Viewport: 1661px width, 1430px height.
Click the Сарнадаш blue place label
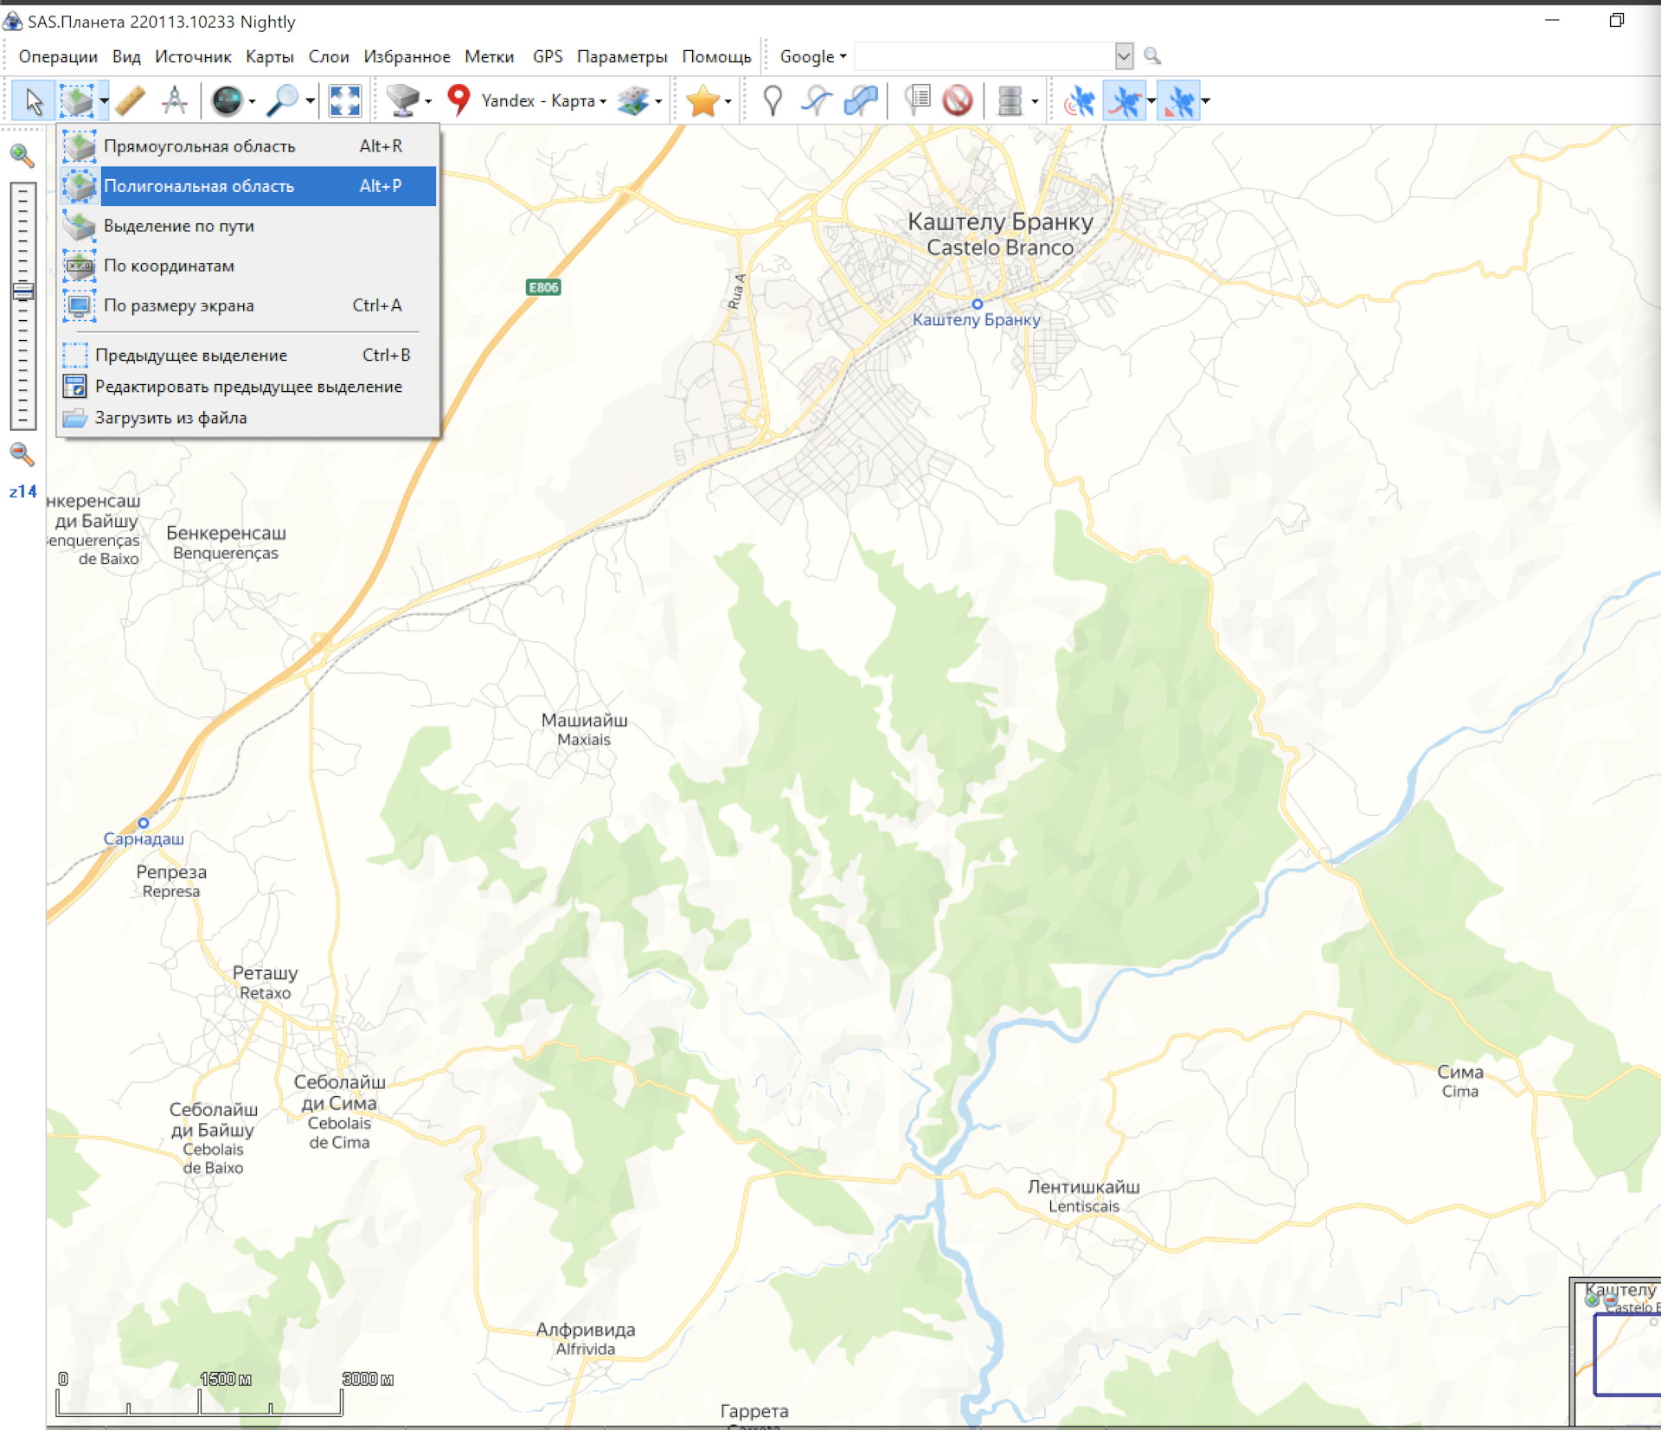[144, 838]
